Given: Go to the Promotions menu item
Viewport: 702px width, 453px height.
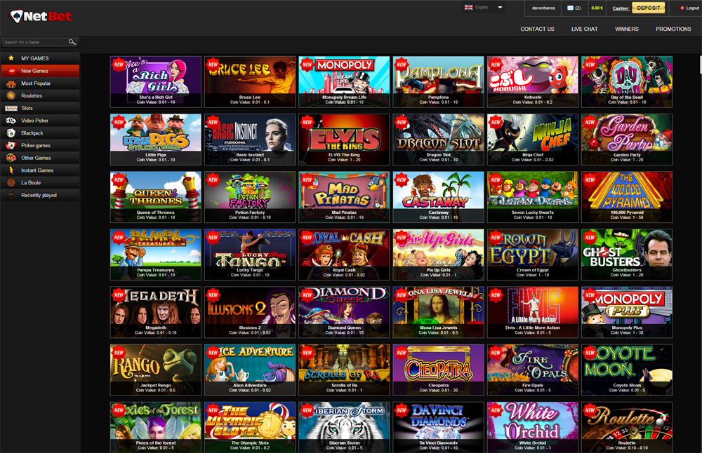Looking at the screenshot, I should coord(673,29).
